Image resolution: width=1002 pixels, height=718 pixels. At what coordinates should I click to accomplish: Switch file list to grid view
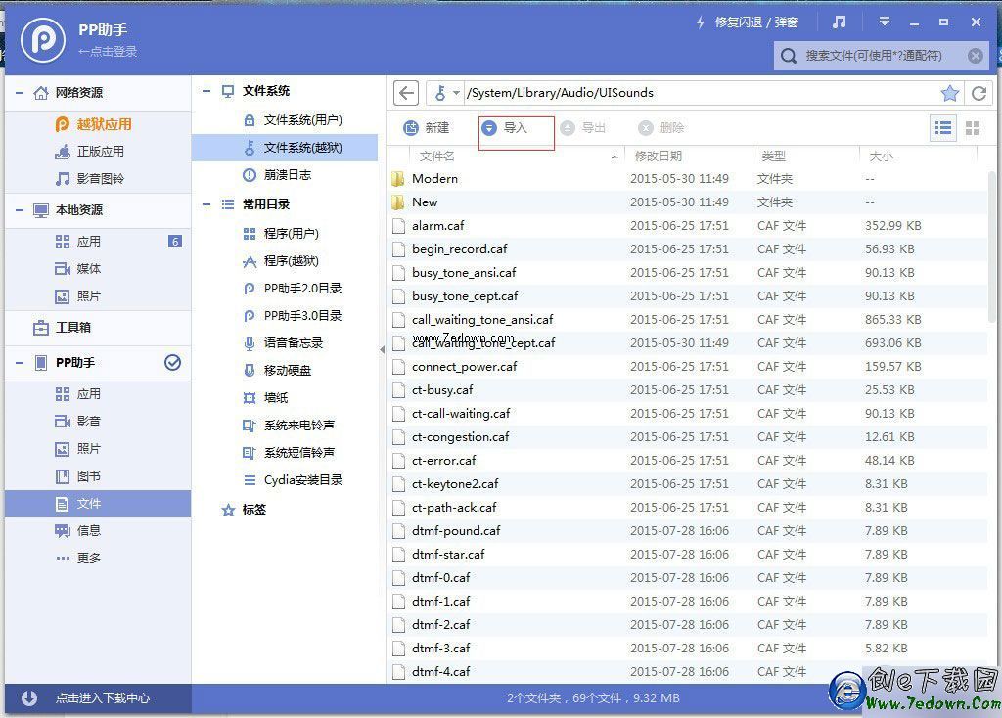pyautogui.click(x=972, y=127)
